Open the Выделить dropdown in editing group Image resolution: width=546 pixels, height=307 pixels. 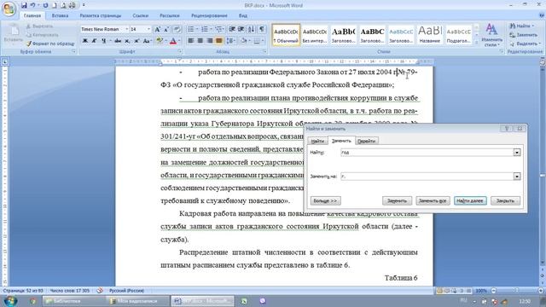[x=526, y=43]
